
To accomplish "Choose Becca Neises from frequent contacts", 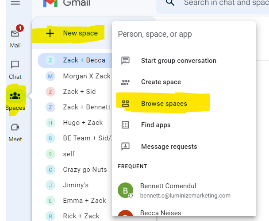I will tap(184, 213).
